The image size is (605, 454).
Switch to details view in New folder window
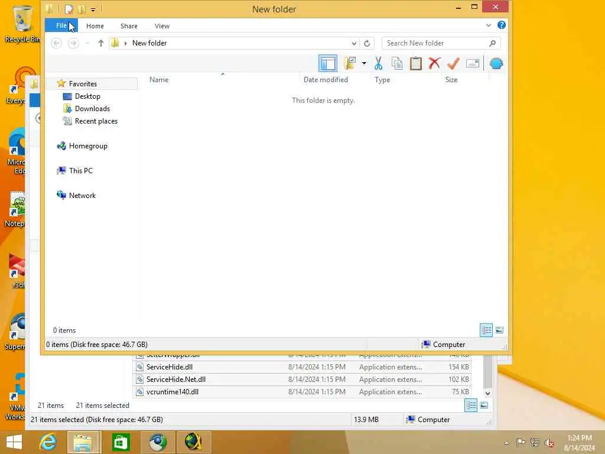coord(486,330)
